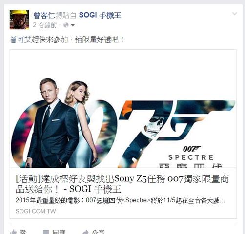
Task: Click the 回應 comment button
Action: pos(59,232)
